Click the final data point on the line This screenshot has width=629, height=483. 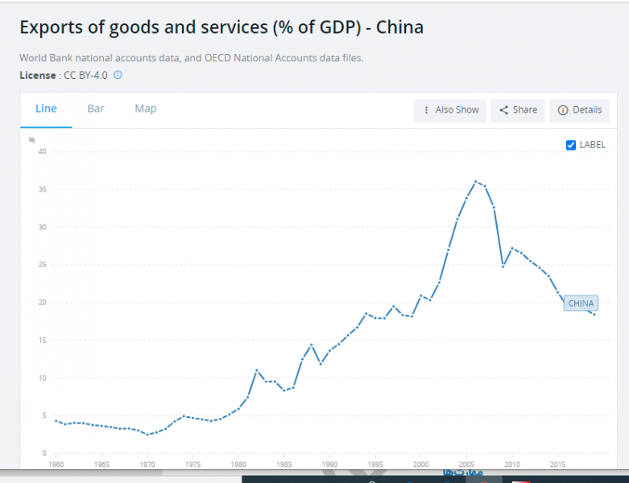(594, 314)
